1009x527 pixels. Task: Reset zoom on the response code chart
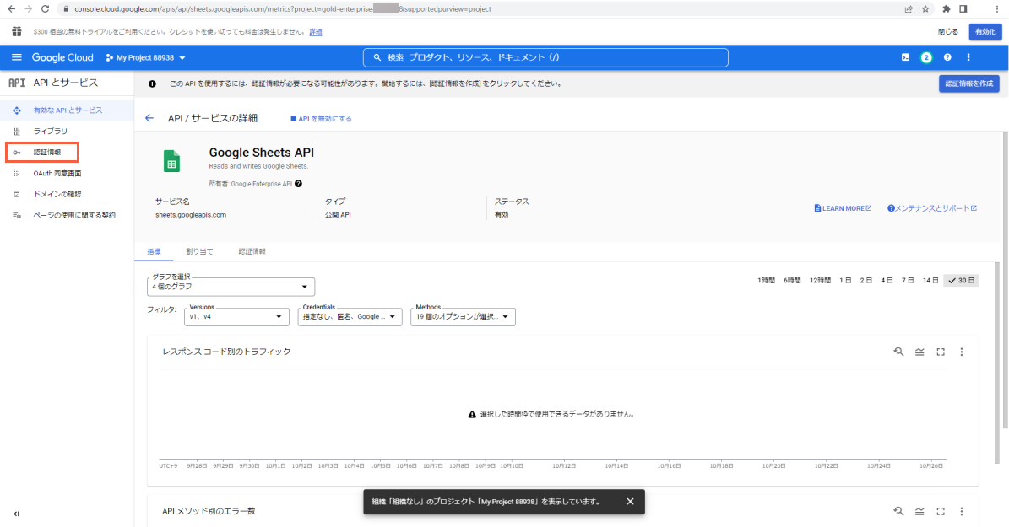coord(898,352)
